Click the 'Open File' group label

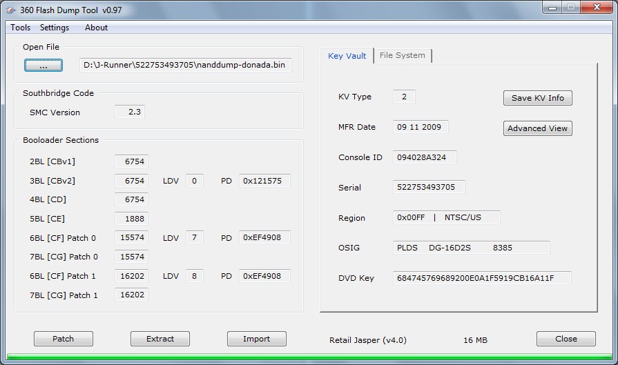point(41,47)
